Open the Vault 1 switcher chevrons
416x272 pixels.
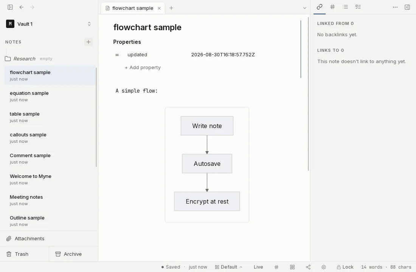point(89,24)
